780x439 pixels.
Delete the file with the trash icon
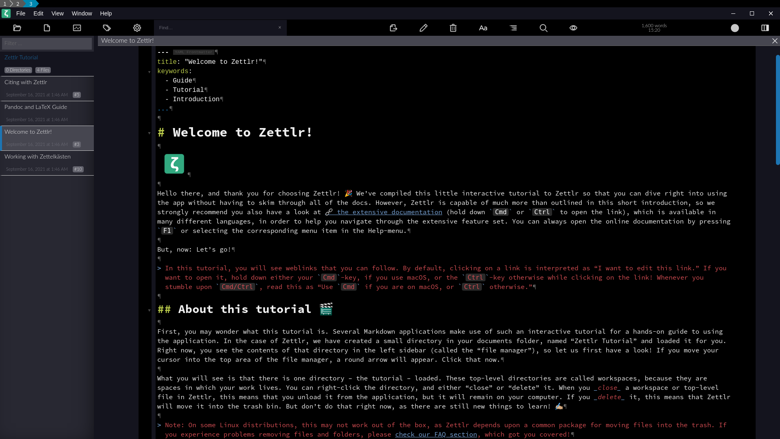453,28
